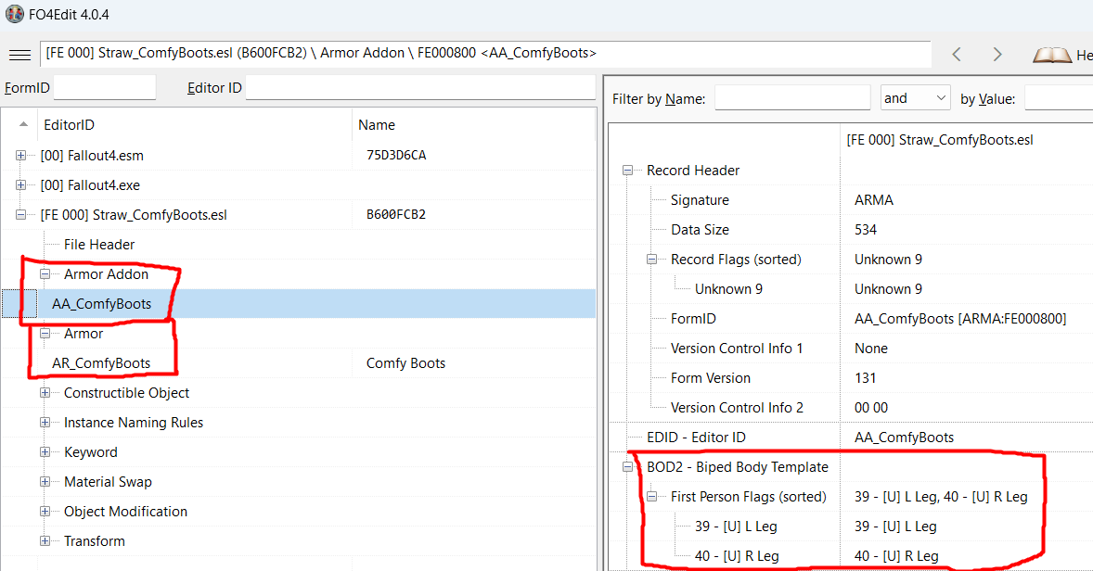This screenshot has width=1093, height=571.
Task: Select the 39 - [U] L Leg flag child row
Action: point(736,527)
